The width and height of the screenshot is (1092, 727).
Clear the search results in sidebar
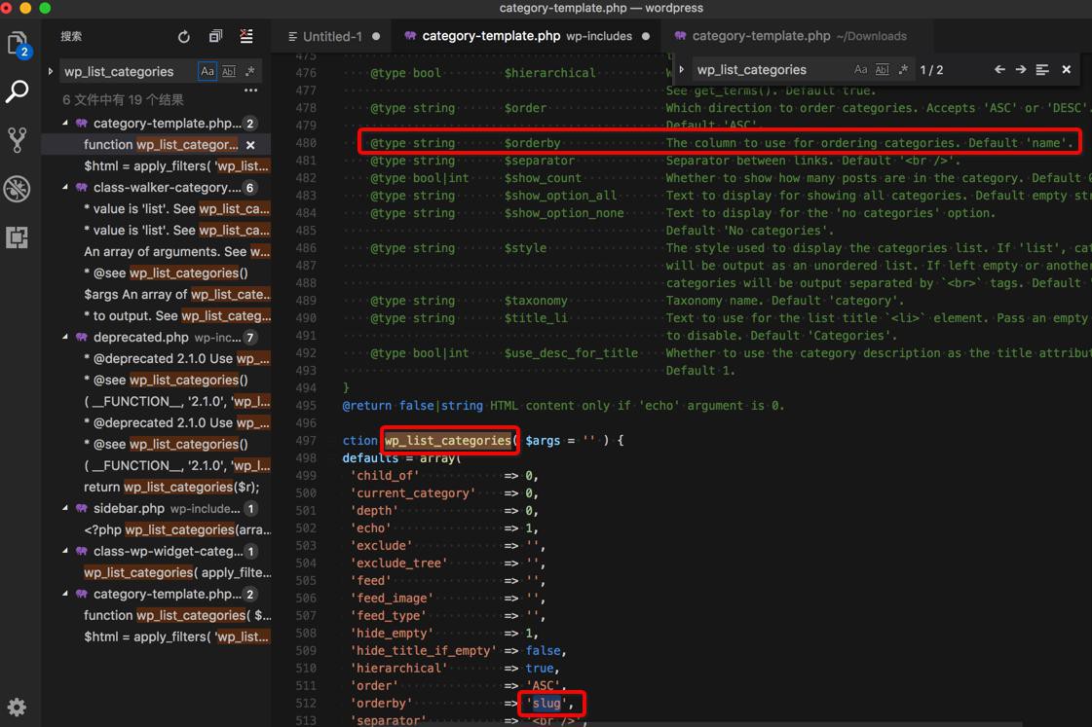[246, 37]
